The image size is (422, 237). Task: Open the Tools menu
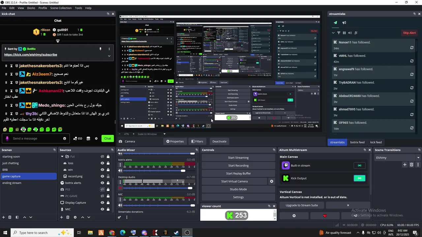(78, 8)
